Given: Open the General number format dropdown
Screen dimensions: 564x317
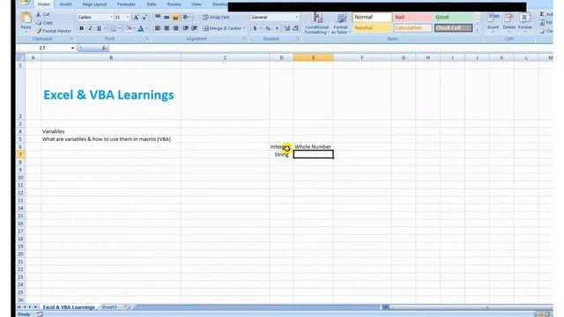Looking at the screenshot, I should pyautogui.click(x=296, y=18).
